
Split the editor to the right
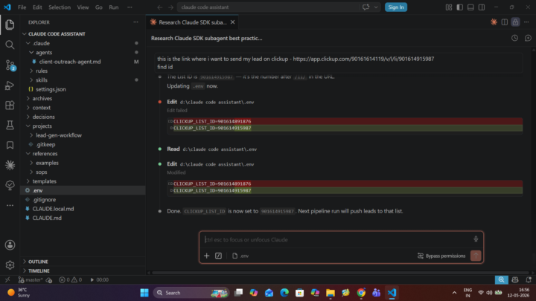tap(505, 22)
